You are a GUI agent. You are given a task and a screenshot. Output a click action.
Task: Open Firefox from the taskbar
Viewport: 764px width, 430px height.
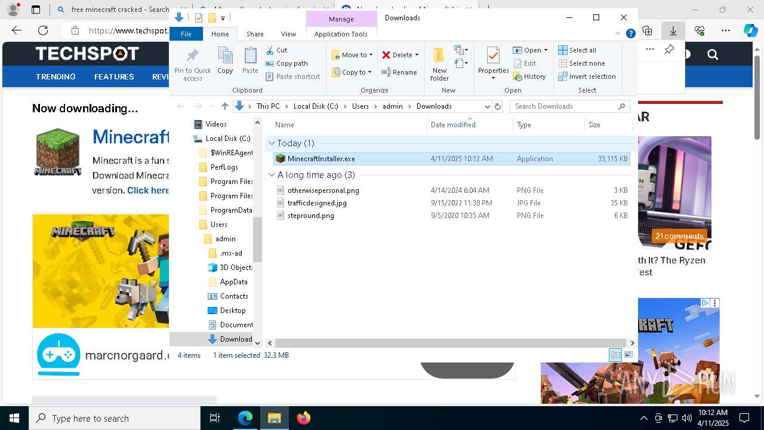point(304,418)
